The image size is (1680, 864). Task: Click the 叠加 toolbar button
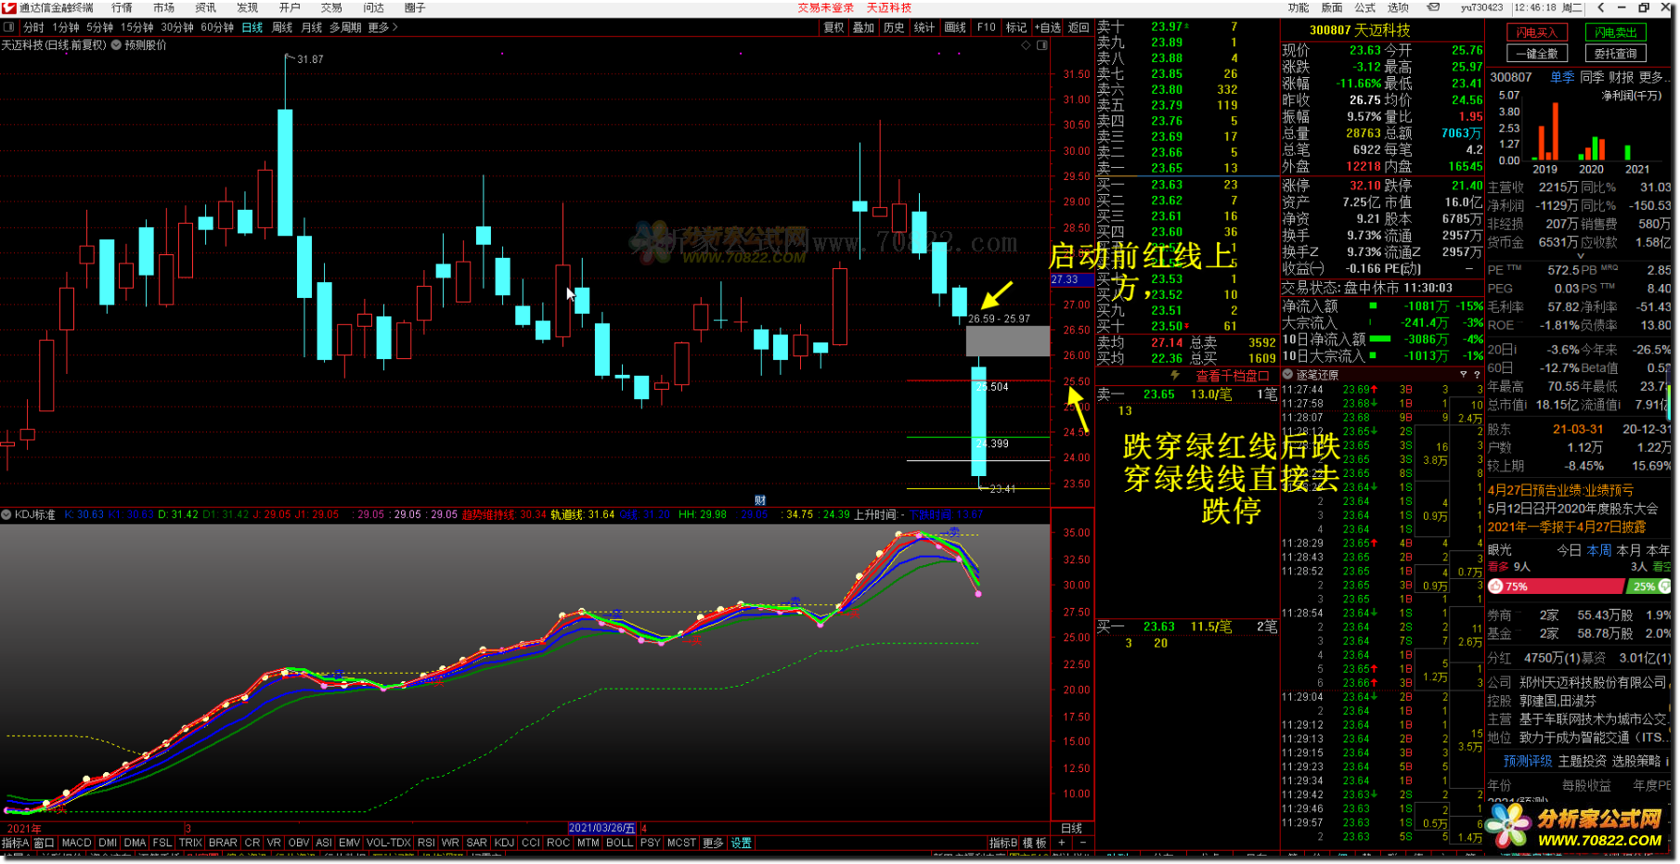tap(864, 28)
